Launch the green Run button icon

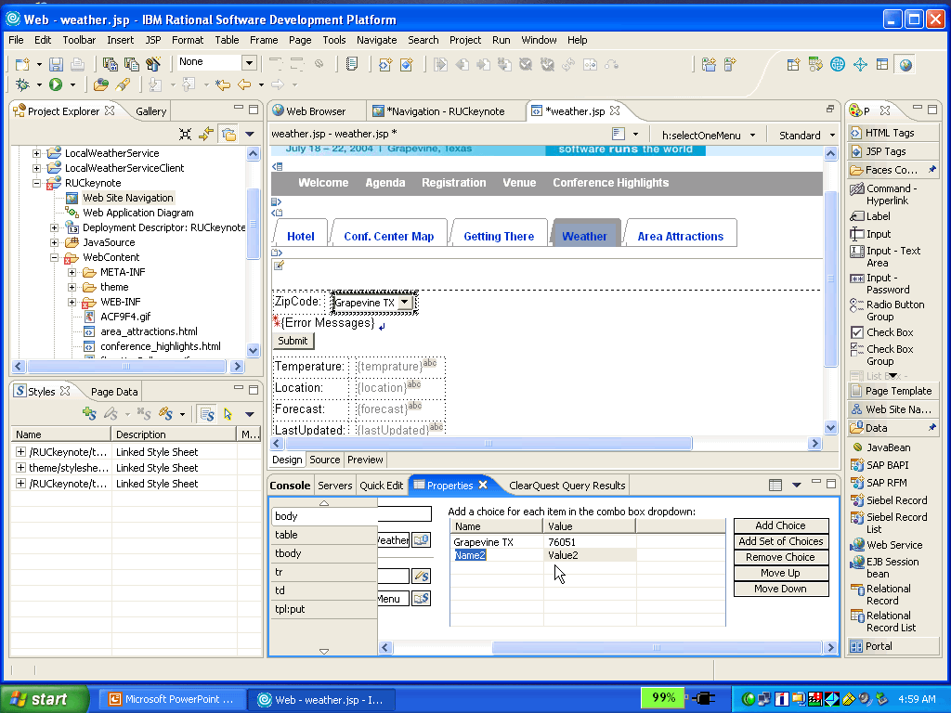point(56,84)
